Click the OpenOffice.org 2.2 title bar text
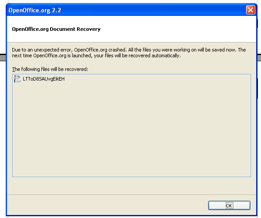261x218 pixels. [x=35, y=10]
